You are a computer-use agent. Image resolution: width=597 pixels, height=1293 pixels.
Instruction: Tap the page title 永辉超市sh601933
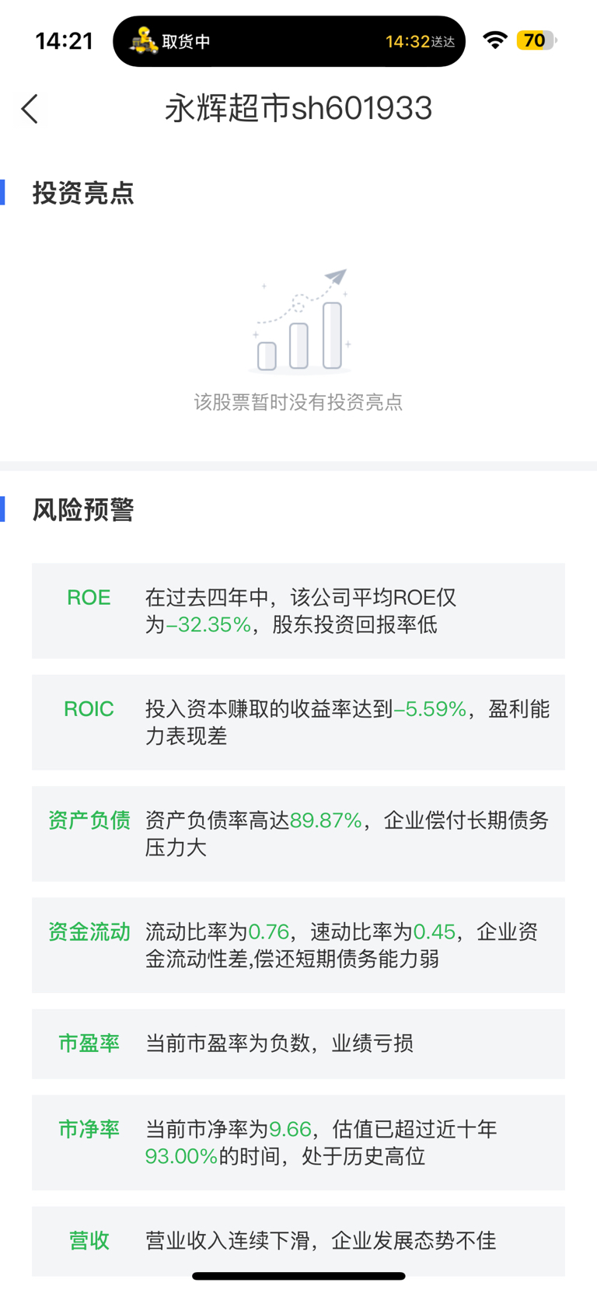click(298, 109)
